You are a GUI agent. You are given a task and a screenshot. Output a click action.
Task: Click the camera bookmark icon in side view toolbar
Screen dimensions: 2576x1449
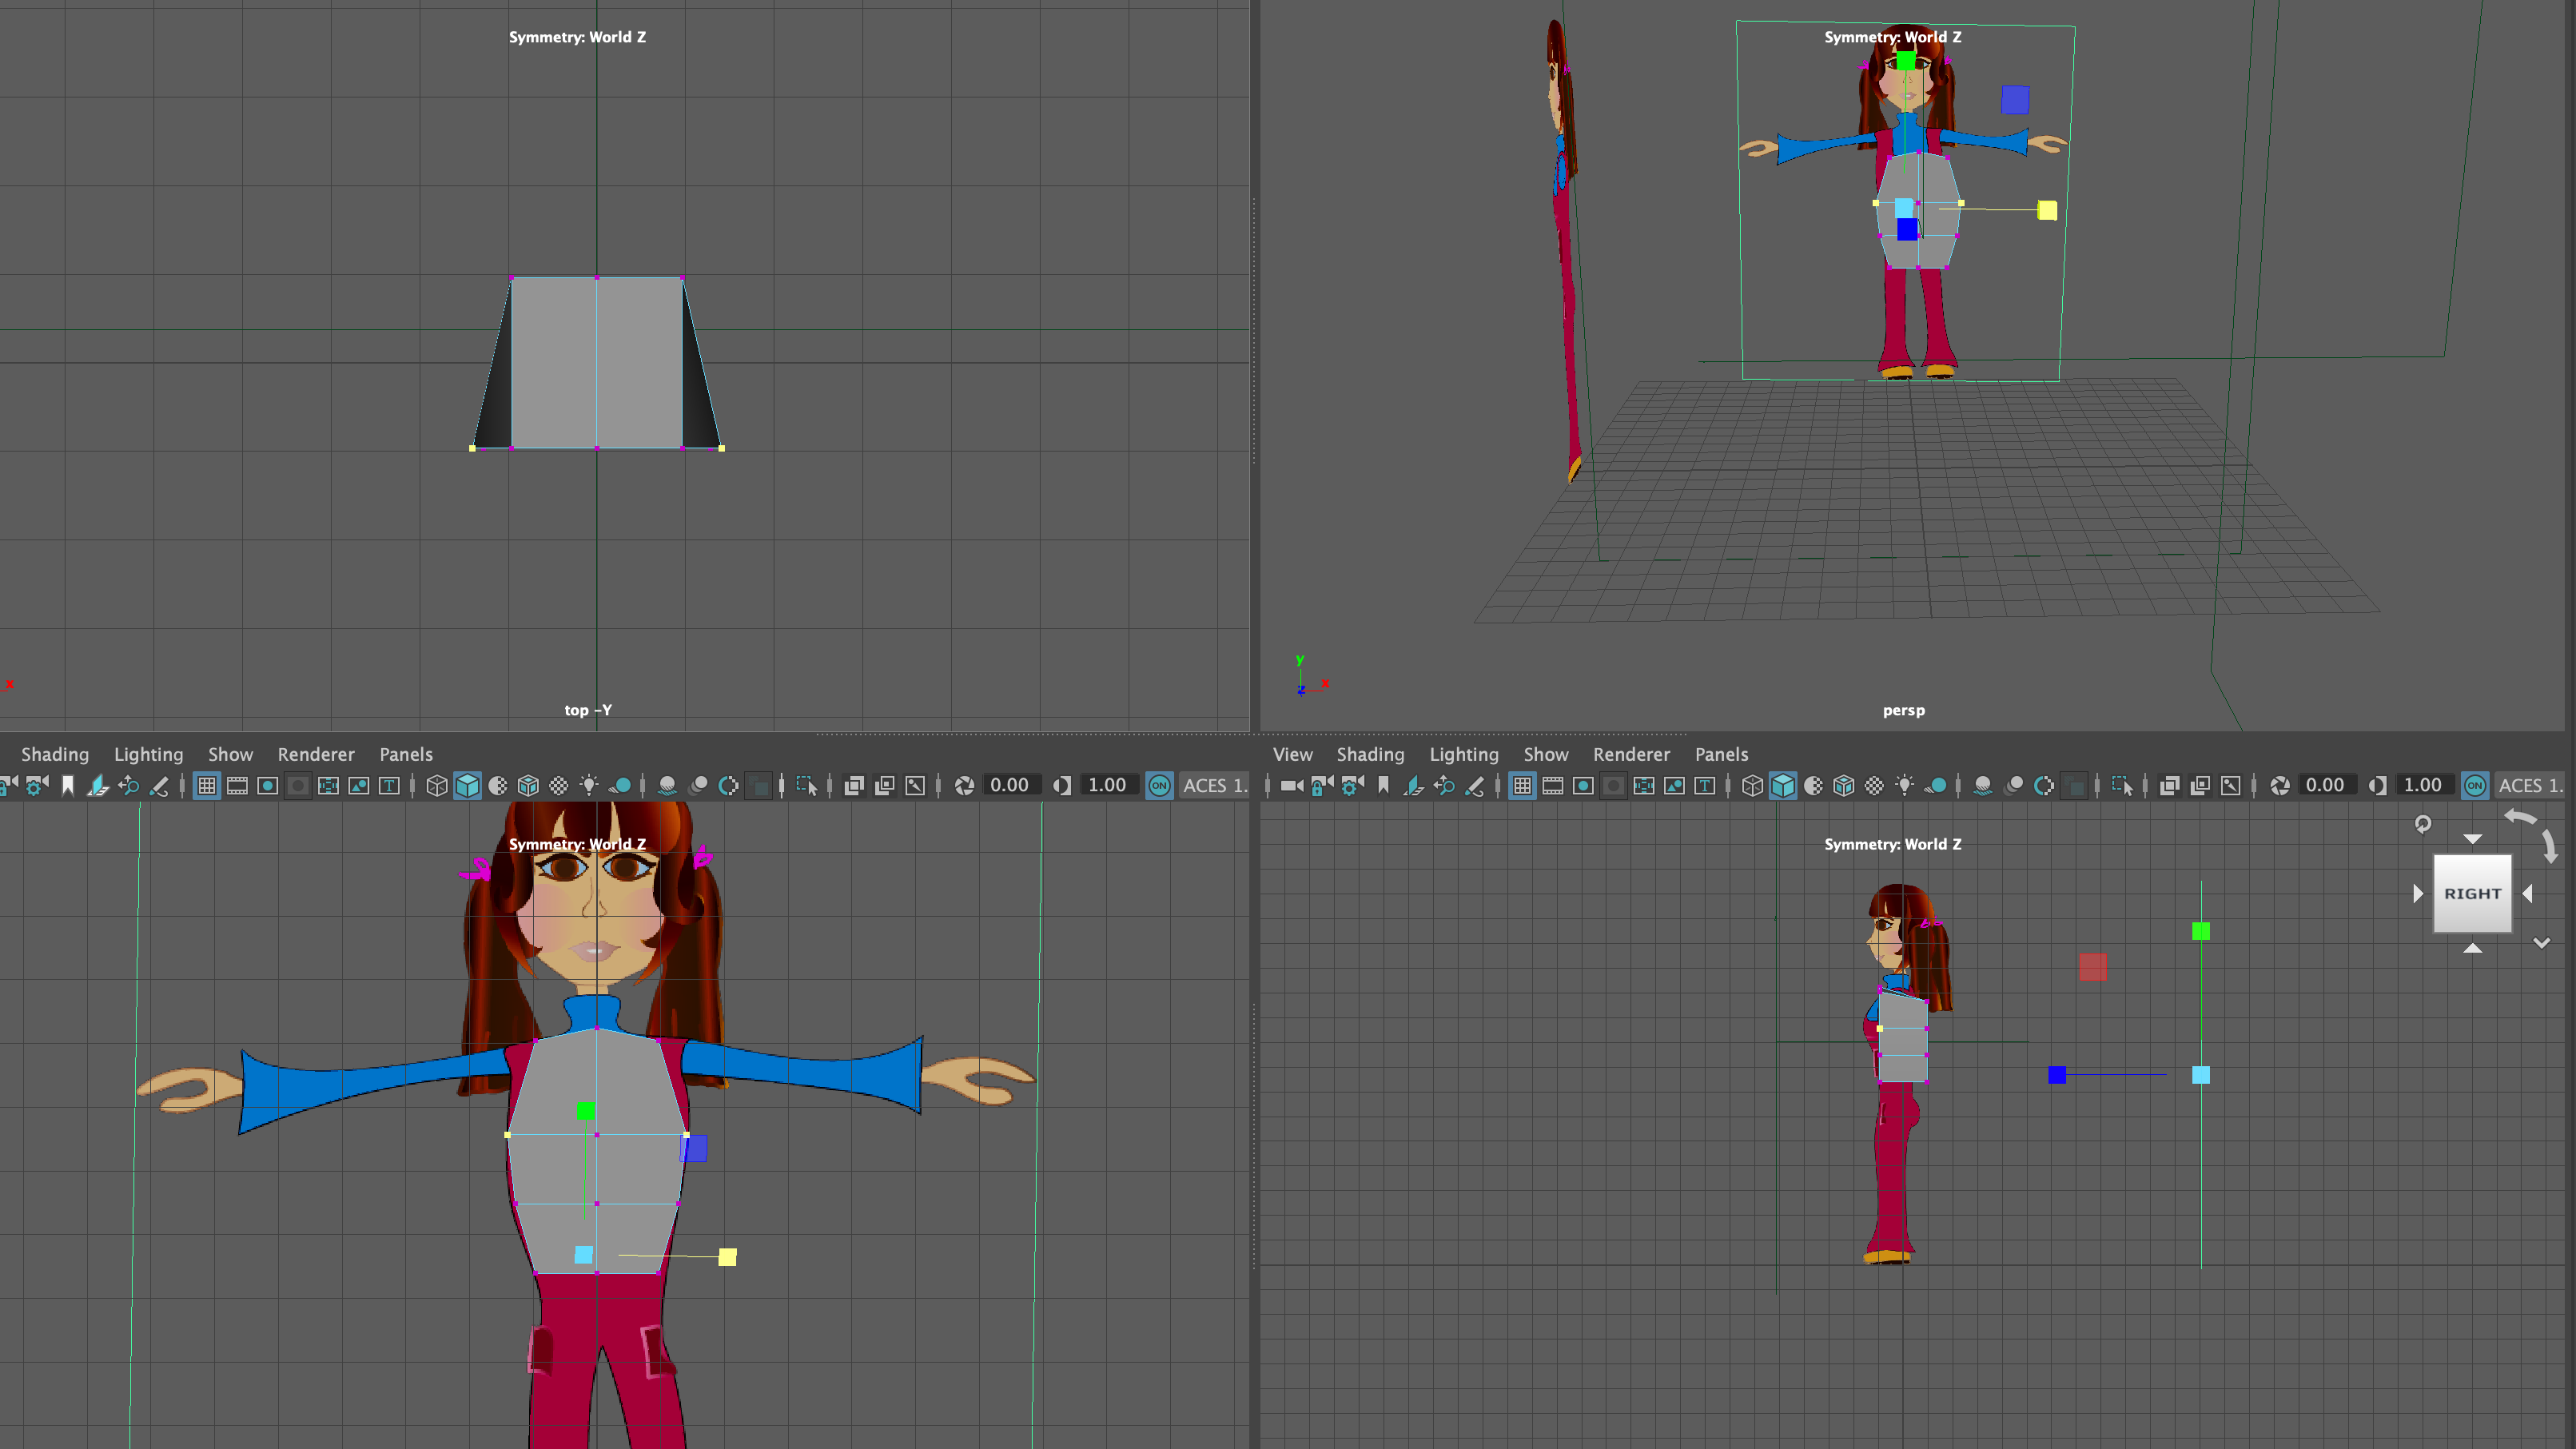(1384, 786)
